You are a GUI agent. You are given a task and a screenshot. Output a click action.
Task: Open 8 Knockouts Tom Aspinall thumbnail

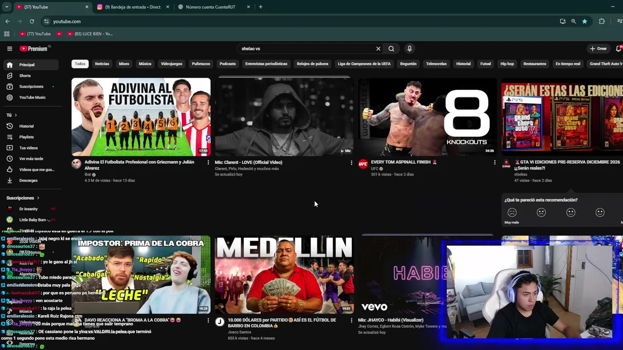[x=427, y=117]
